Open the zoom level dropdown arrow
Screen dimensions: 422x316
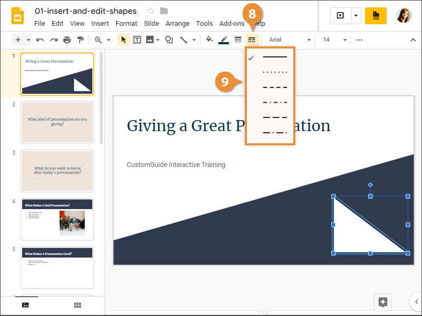[x=109, y=40]
